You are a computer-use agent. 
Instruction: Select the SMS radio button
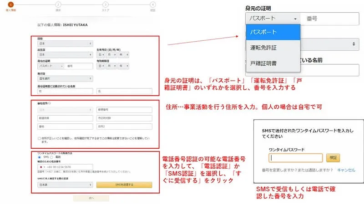(40, 157)
